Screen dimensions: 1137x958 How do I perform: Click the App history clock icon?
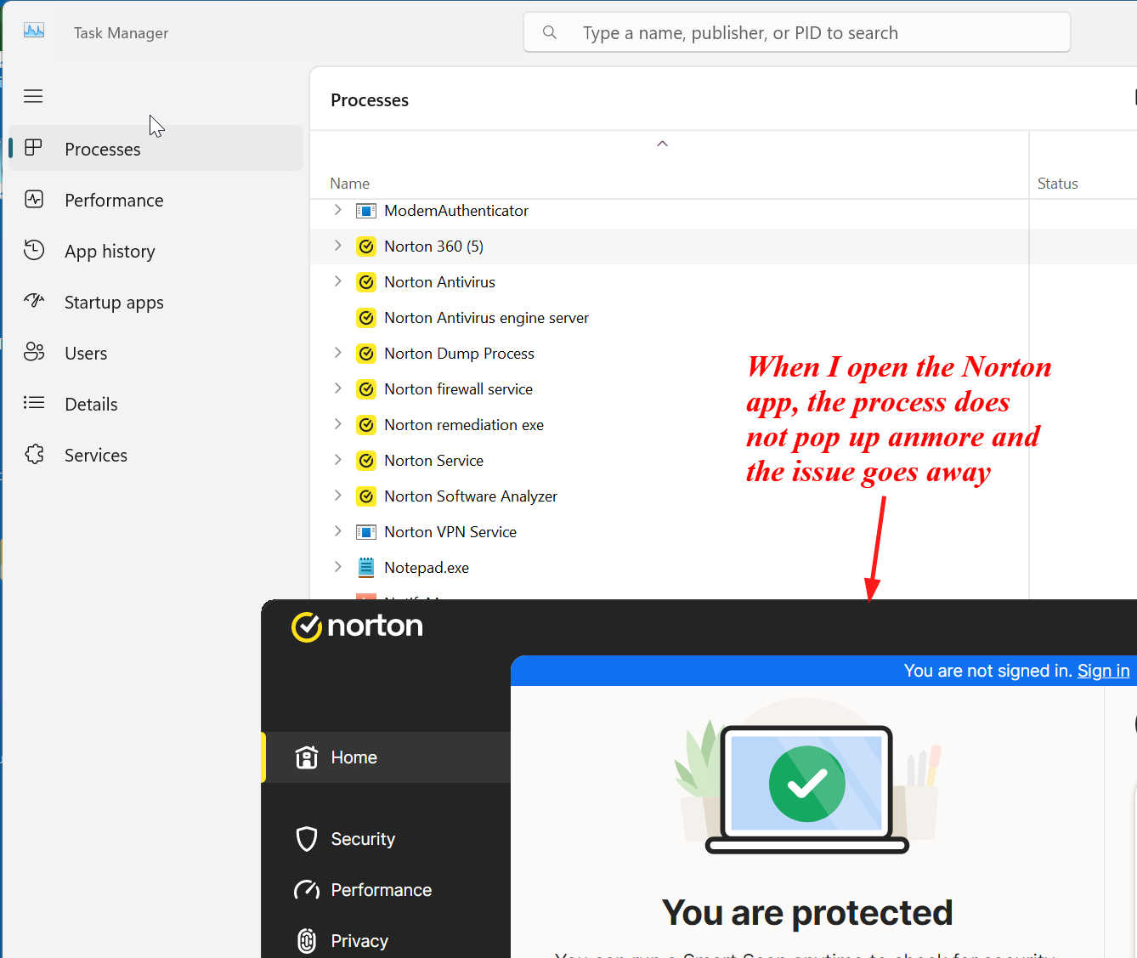(34, 250)
